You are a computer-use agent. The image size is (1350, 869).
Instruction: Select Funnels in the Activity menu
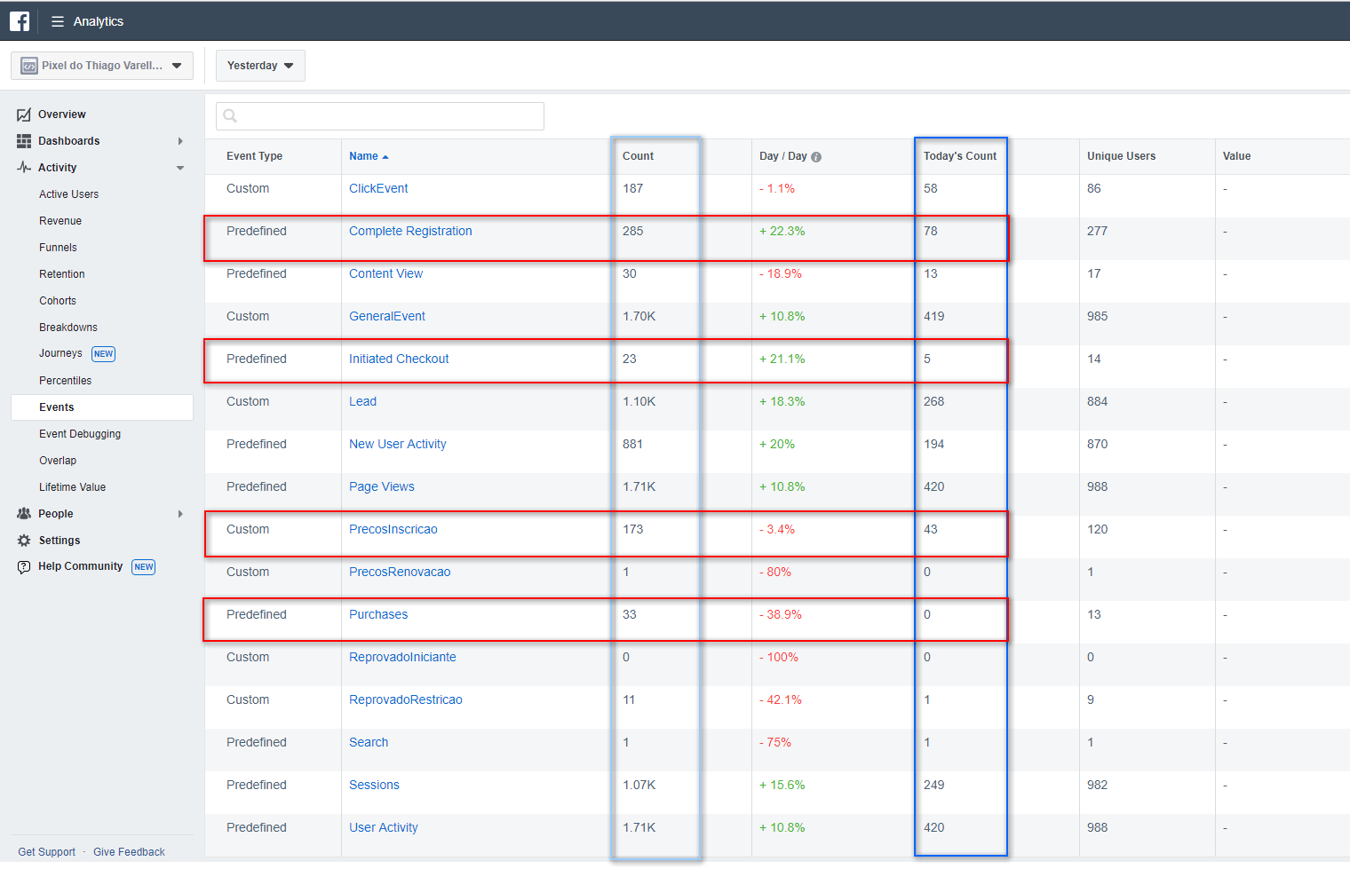pos(58,248)
